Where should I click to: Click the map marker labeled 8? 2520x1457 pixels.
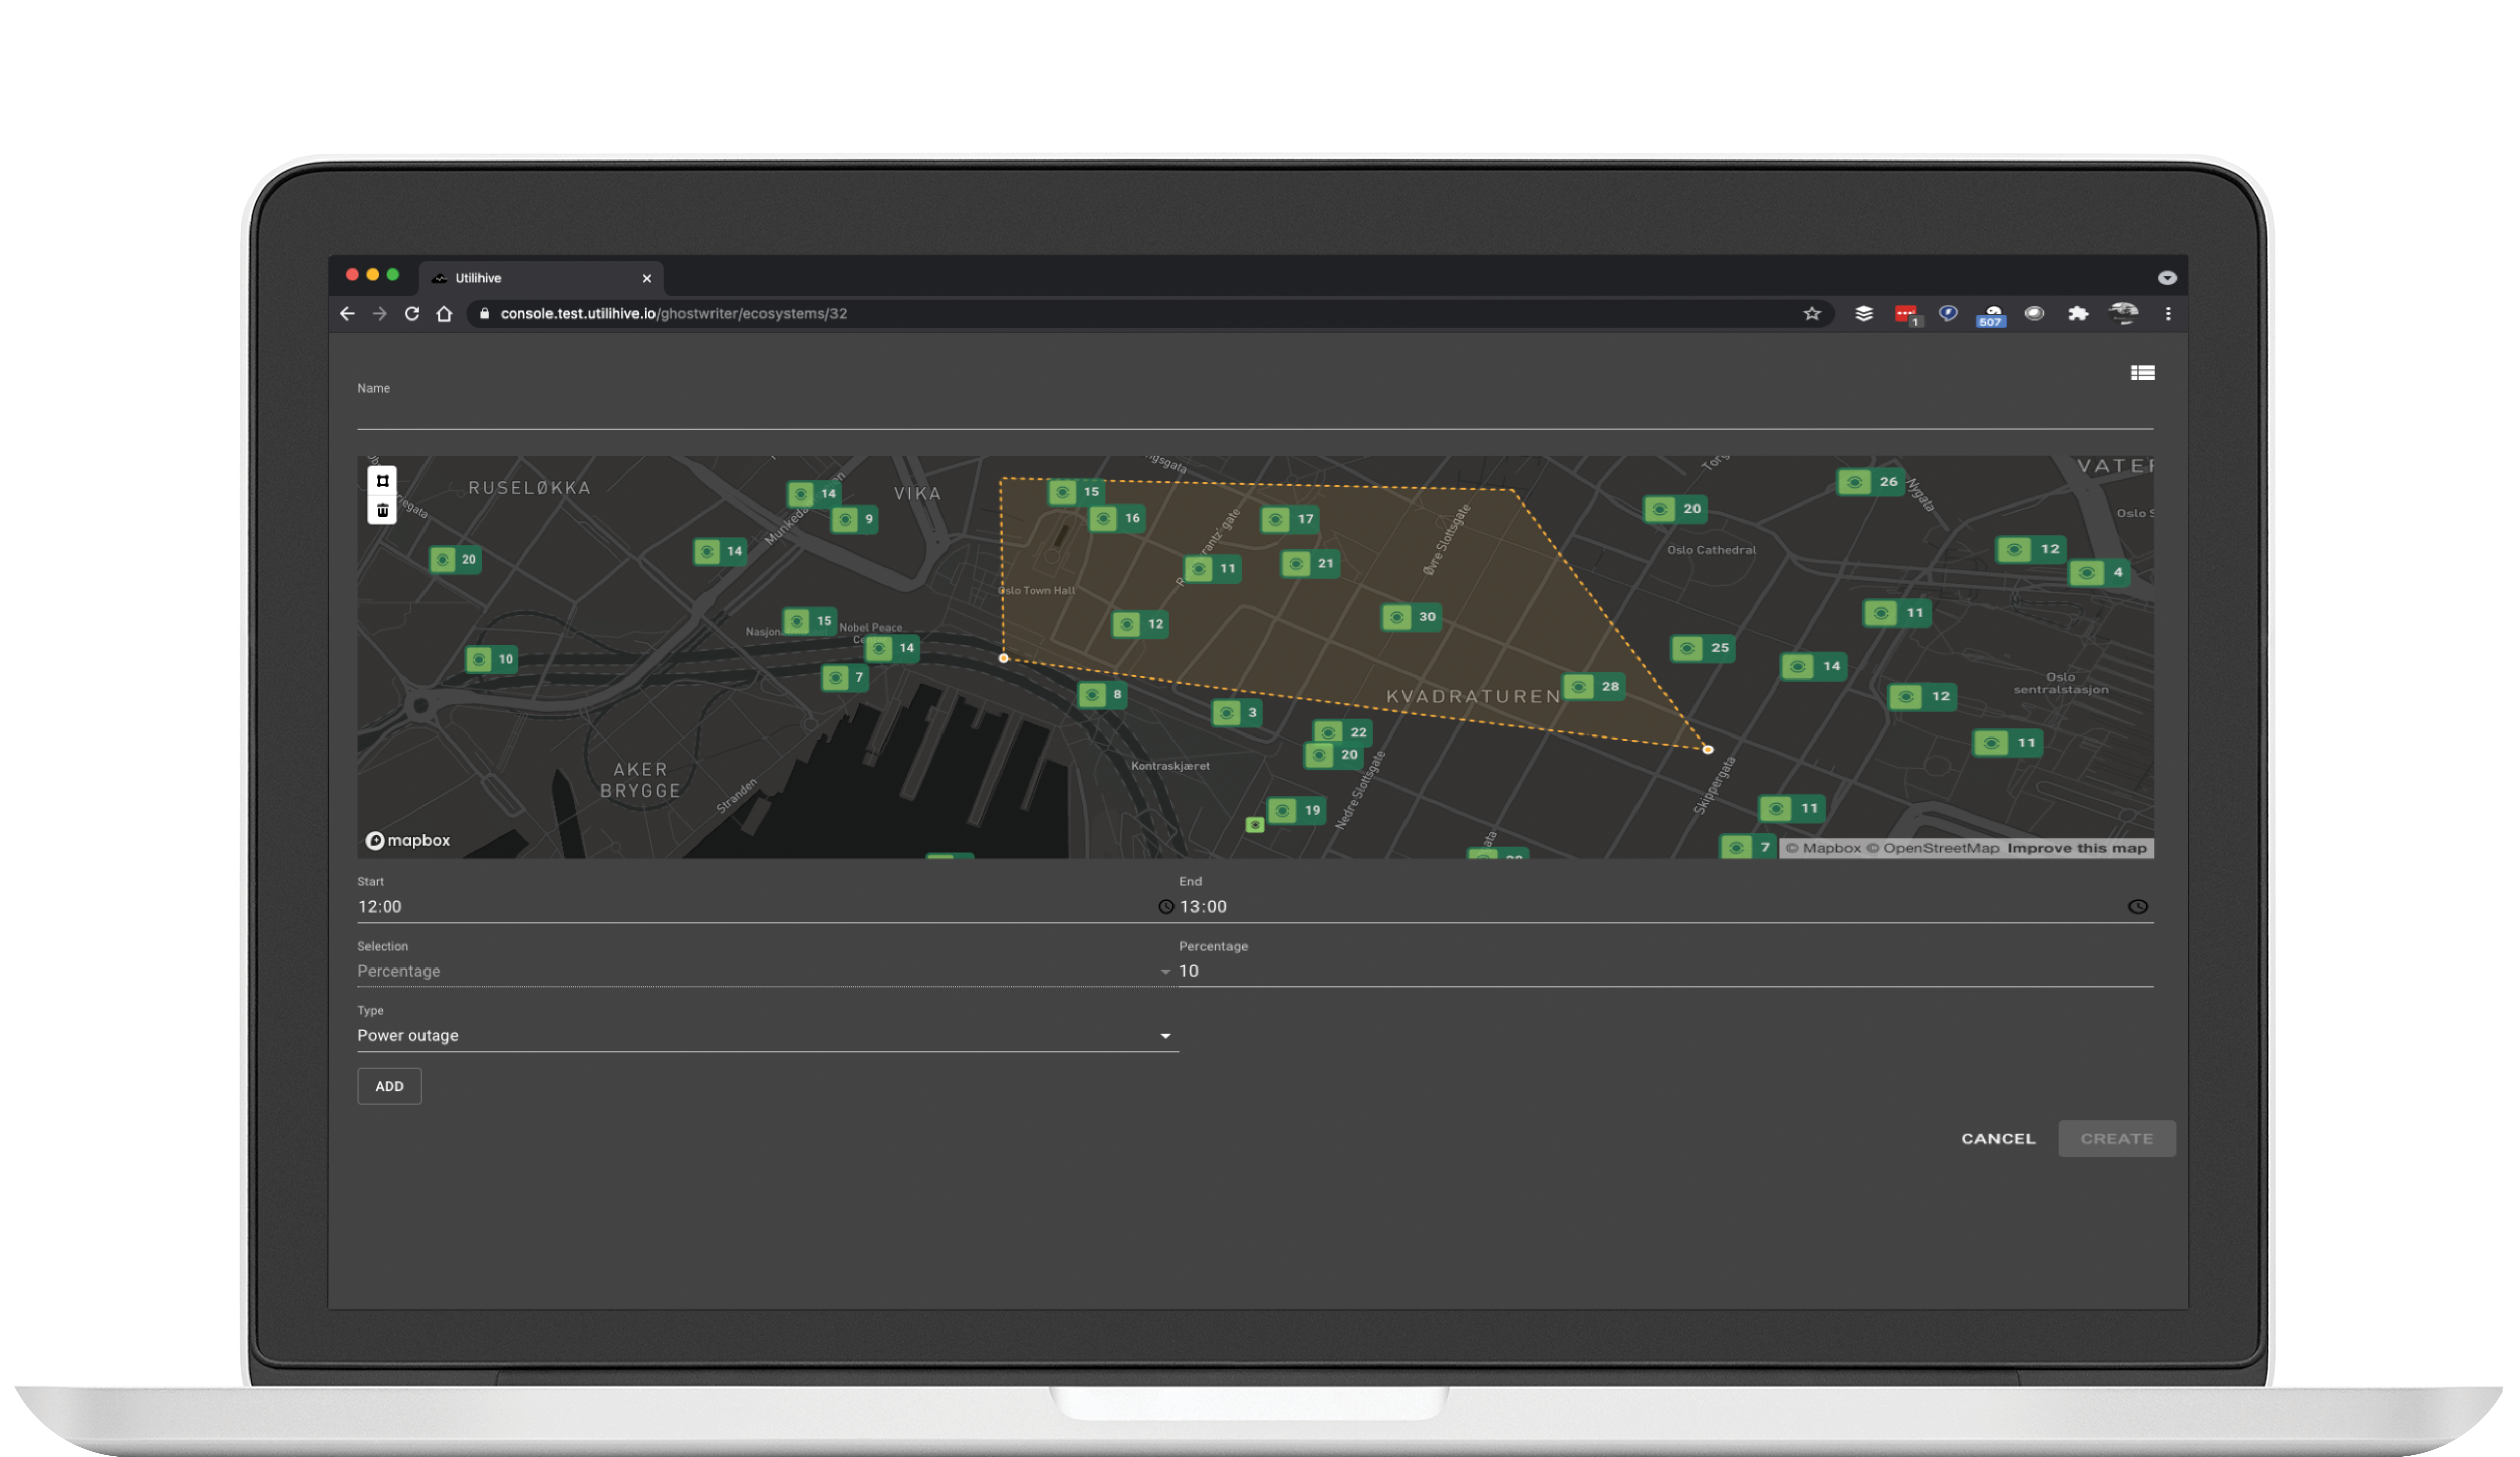(1102, 695)
